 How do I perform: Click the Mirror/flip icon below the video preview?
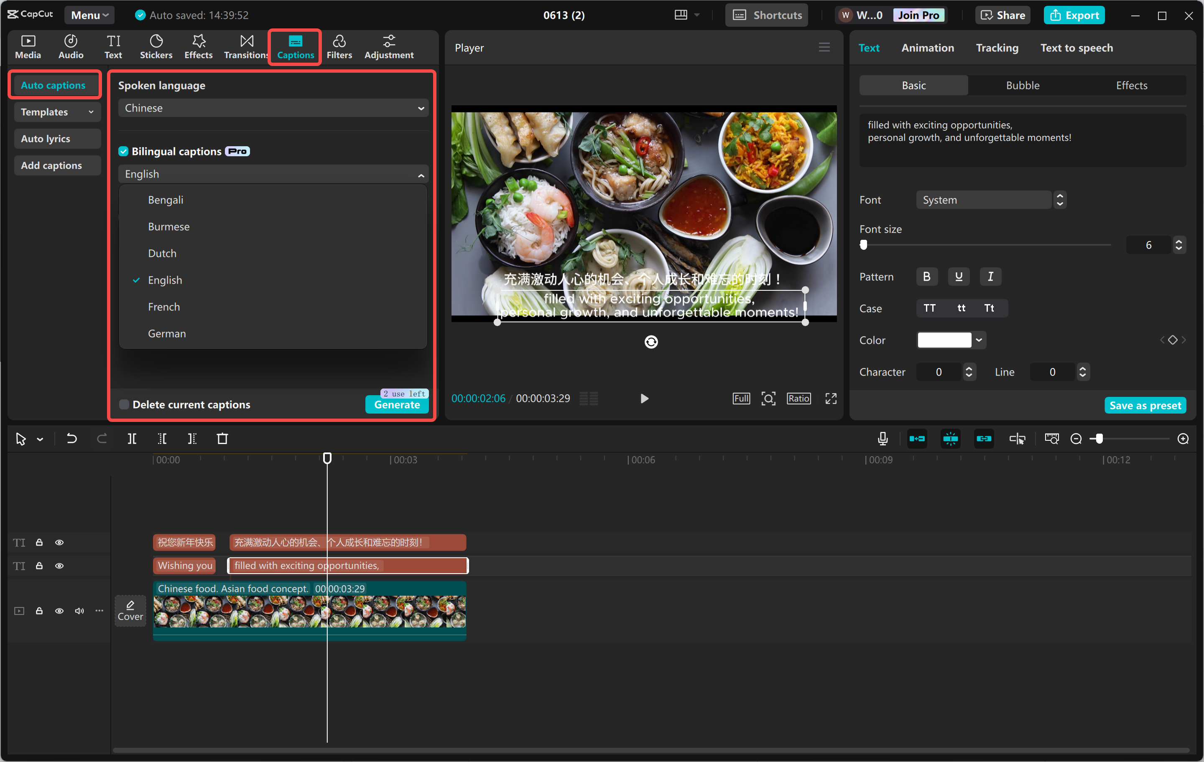651,342
